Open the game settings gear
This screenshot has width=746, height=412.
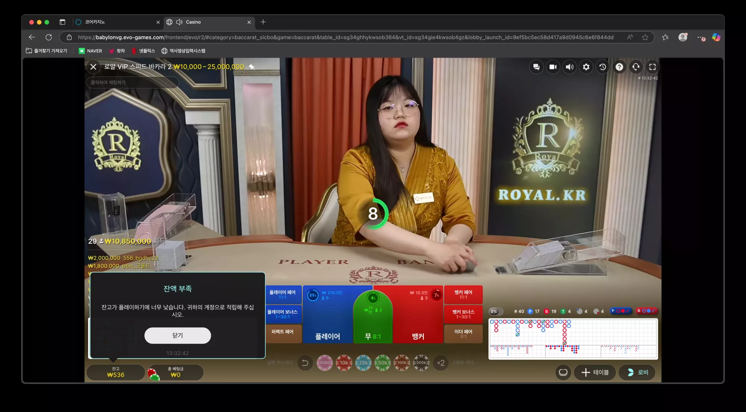[x=586, y=67]
